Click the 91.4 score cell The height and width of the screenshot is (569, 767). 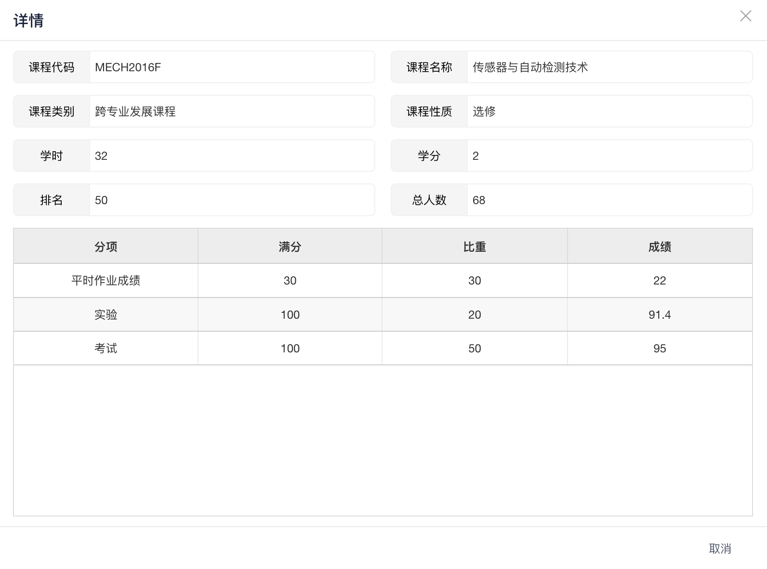[x=660, y=315]
